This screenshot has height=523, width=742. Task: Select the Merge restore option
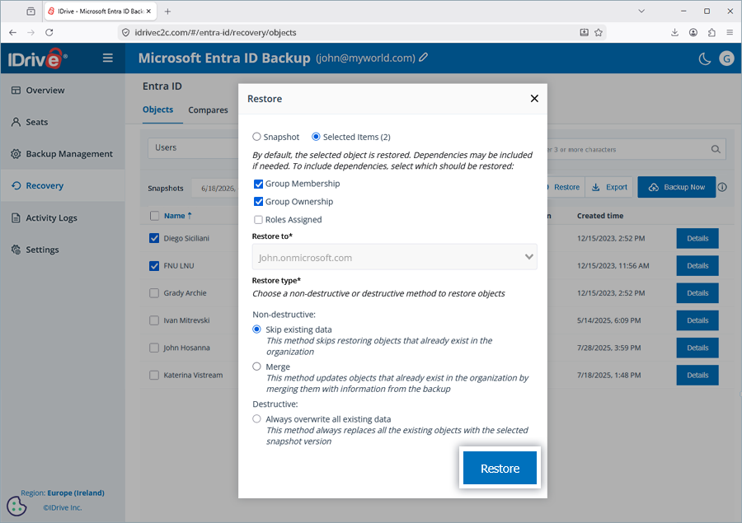[256, 367]
